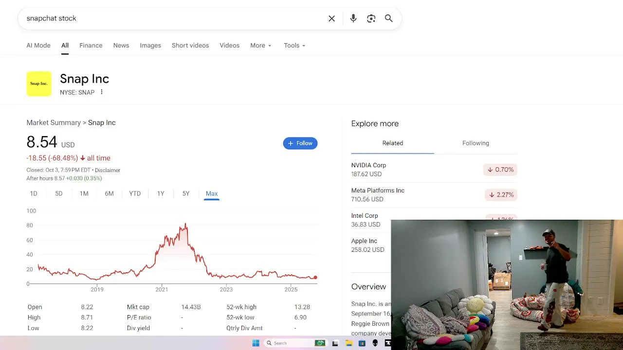Switch to the Following tab
The image size is (623, 350).
(x=476, y=143)
